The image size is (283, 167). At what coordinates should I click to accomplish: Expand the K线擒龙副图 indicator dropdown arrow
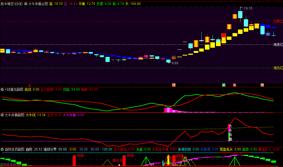point(2,89)
